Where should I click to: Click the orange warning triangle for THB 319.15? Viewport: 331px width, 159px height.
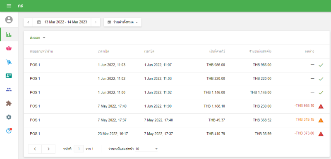pos(321,120)
